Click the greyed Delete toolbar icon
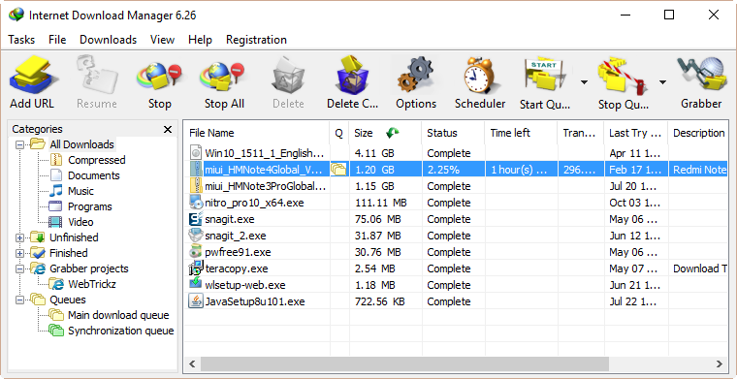 pyautogui.click(x=288, y=76)
